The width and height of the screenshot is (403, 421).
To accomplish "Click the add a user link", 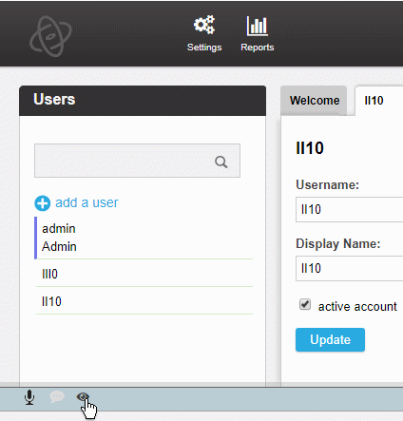I will (x=86, y=202).
